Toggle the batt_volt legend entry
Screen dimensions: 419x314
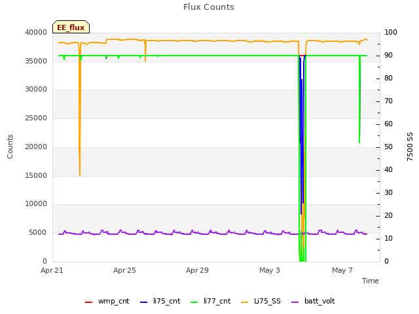(313, 301)
